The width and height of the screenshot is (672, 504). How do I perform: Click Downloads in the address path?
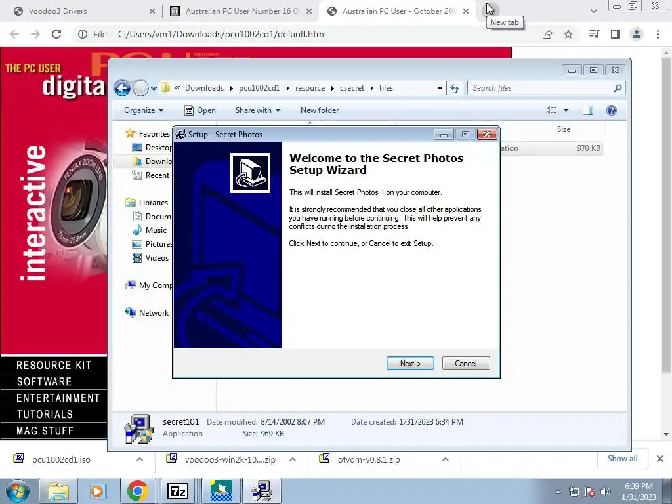[205, 88]
